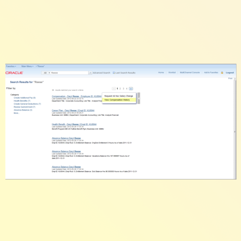Image resolution: width=241 pixels, height=241 pixels.
Task: Expand the Main Menu dropdown
Action: pyautogui.click(x=27, y=66)
